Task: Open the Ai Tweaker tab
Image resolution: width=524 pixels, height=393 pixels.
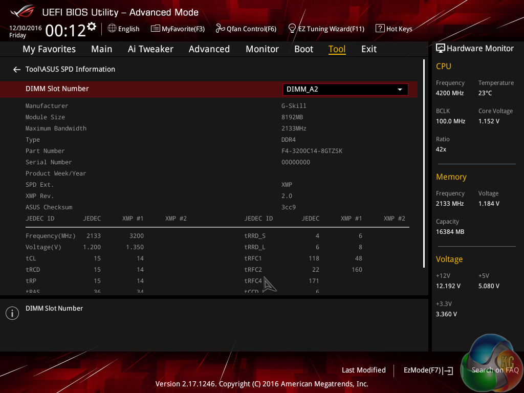Action: [150, 49]
